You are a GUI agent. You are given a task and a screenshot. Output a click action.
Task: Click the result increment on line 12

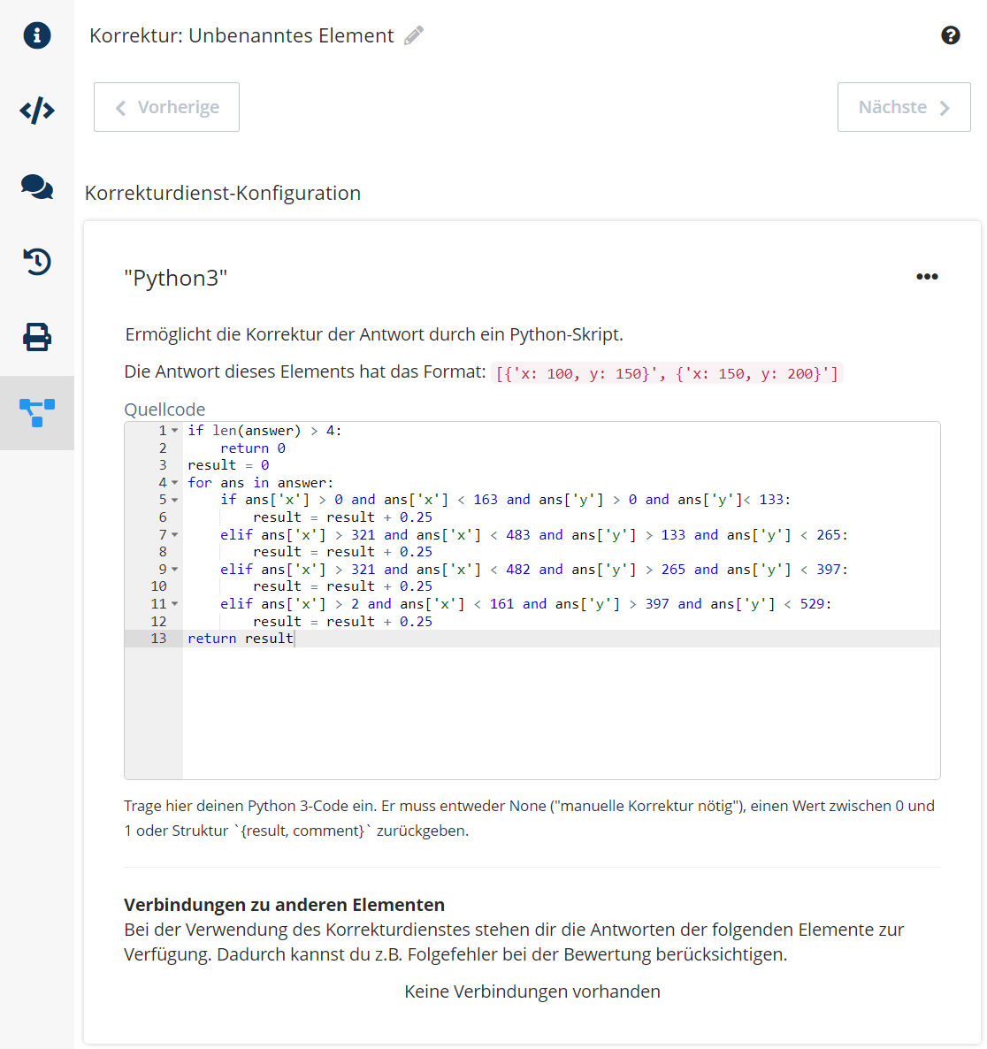(x=342, y=622)
